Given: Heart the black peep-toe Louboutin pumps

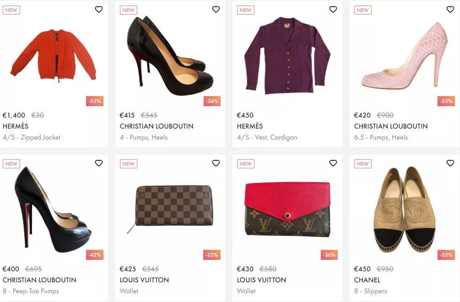Looking at the screenshot, I should 99,163.
